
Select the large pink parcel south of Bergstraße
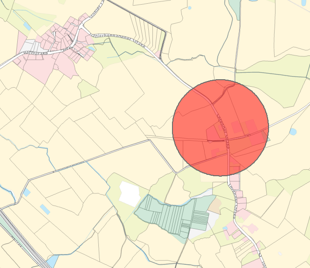(41, 67)
